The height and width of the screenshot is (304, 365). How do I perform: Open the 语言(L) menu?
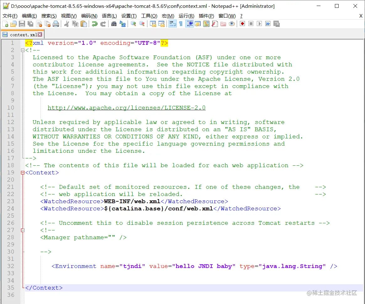coord(109,16)
